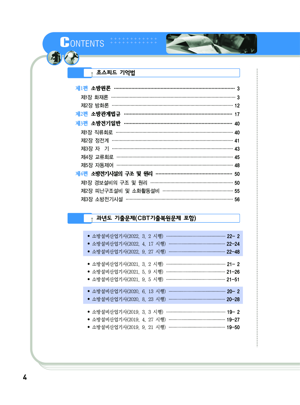Viewport: 300px width, 405px height.
Task: Open 소방설비산업기사(2020. 6. 13 시행)
Action: (x=163, y=291)
